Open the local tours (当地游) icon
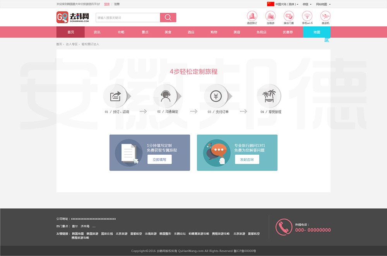This screenshot has width=387, height=256. (x=270, y=16)
